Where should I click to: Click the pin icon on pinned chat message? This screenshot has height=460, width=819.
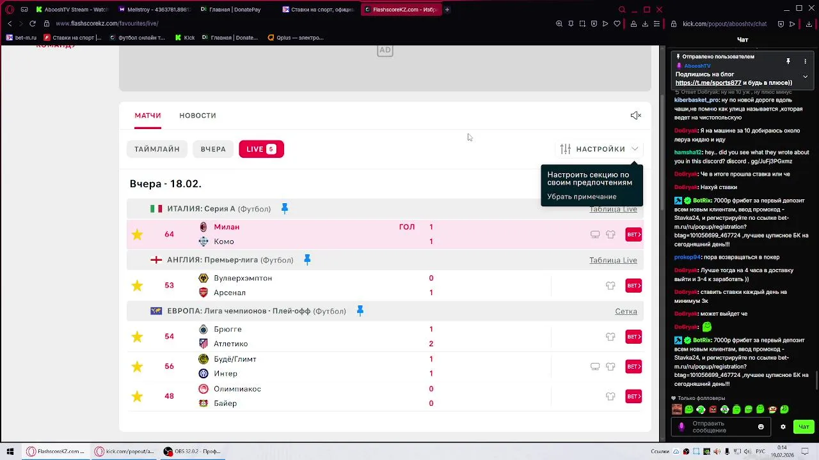coord(788,61)
